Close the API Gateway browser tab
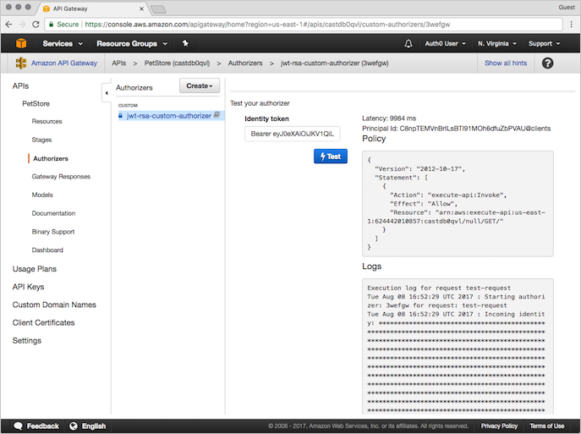This screenshot has width=581, height=434. tap(141, 8)
